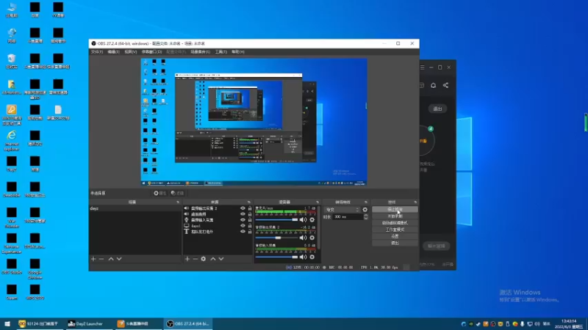
Task: Enable Studio Mode button
Action: point(395,230)
